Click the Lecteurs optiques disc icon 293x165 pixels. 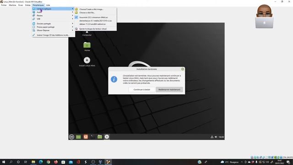(x=34, y=9)
